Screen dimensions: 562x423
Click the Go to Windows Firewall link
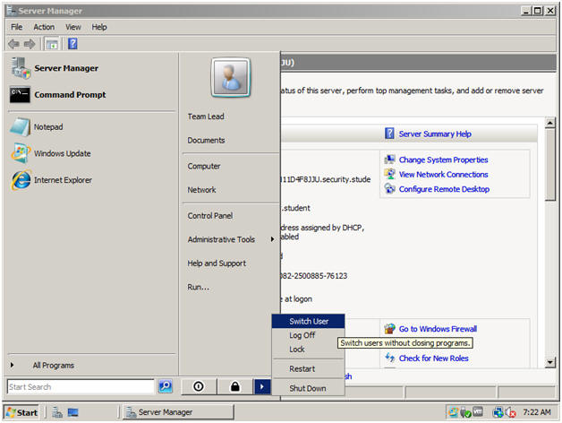(438, 329)
